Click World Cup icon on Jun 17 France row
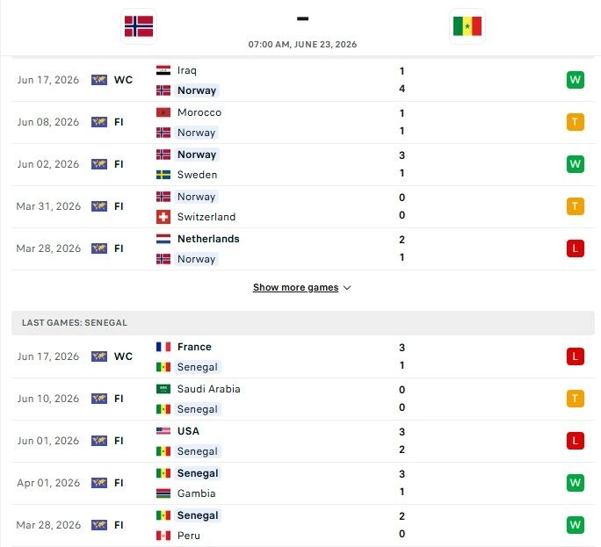This screenshot has height=547, width=601. tap(99, 356)
